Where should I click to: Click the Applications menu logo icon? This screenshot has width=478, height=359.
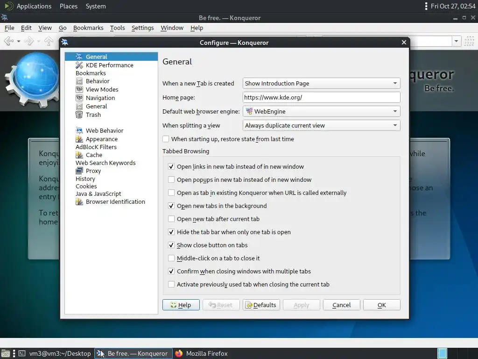pos(9,6)
